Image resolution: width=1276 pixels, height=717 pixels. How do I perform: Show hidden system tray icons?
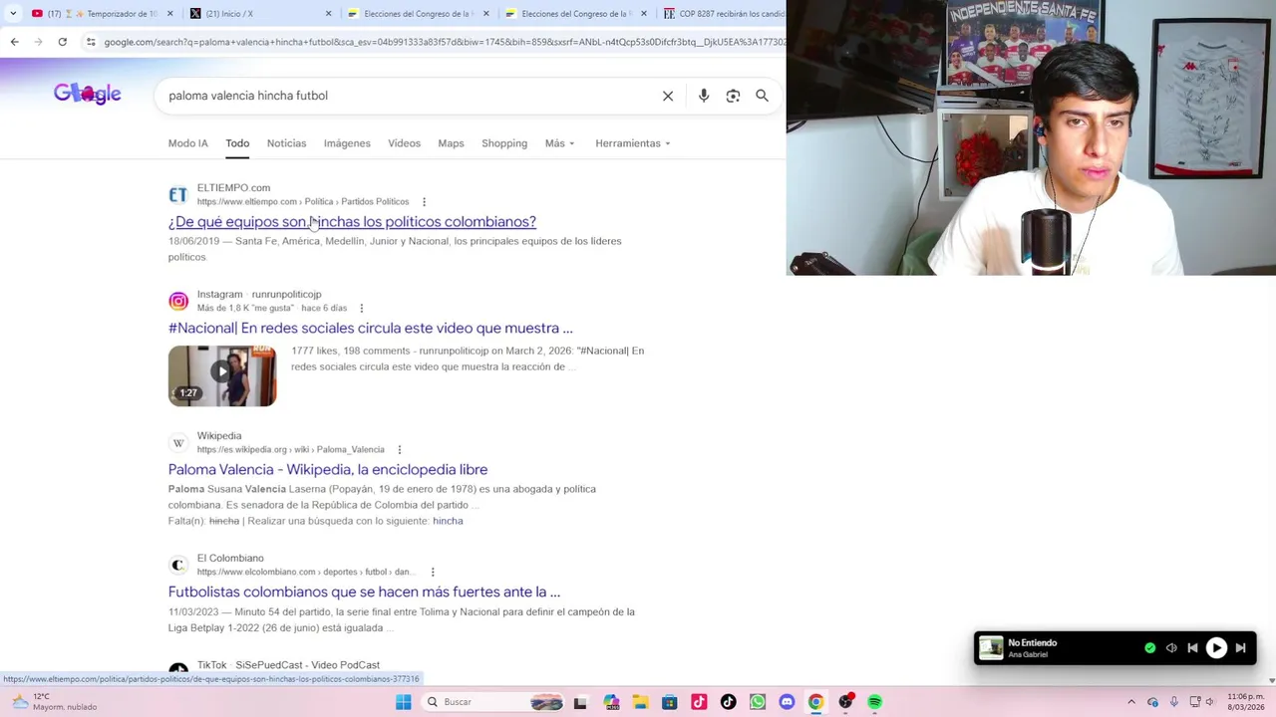pos(1130,702)
